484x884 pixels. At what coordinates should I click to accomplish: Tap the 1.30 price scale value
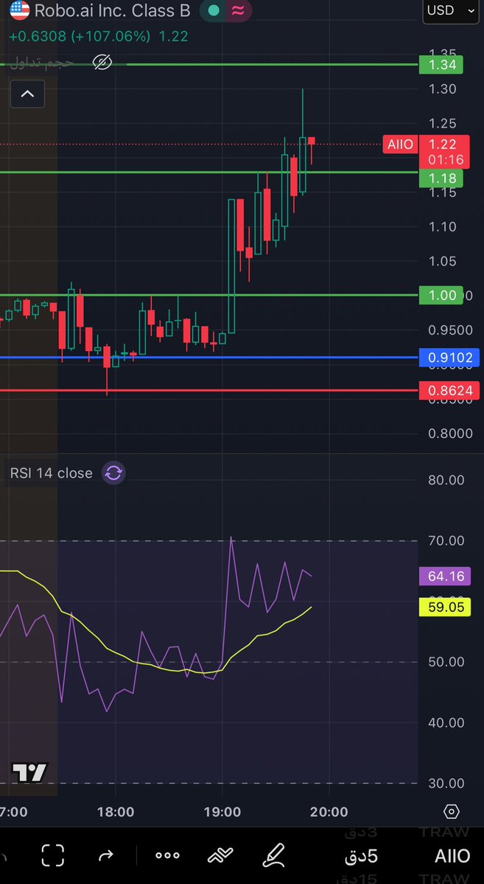coord(442,89)
